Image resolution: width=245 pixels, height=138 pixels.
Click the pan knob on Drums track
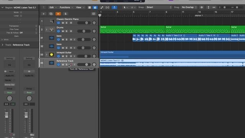(94, 31)
